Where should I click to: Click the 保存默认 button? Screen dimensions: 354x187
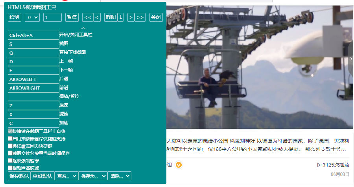tap(19, 176)
